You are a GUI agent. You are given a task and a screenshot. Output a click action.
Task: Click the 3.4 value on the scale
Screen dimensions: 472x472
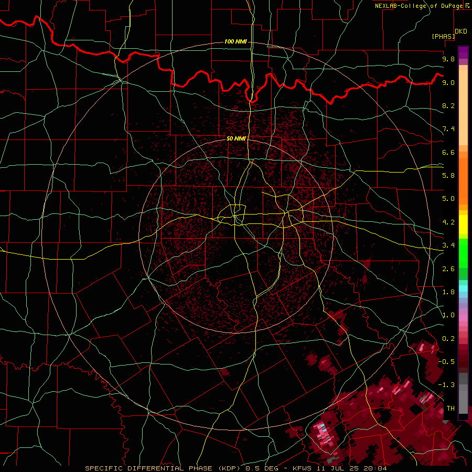(x=448, y=245)
